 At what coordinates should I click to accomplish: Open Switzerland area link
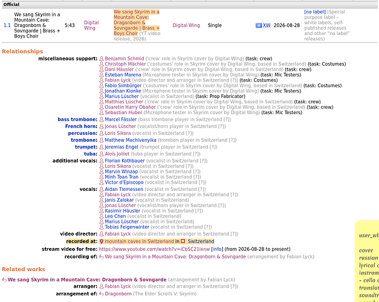(201, 242)
